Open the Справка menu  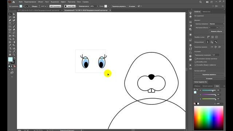pyautogui.click(x=86, y=2)
